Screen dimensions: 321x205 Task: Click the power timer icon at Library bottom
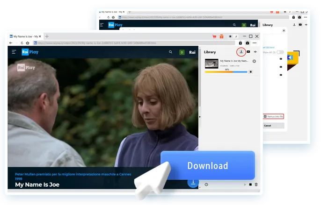[206, 184]
